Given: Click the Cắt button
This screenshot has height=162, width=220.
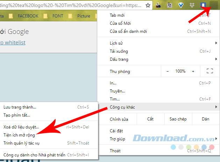Looking at the screenshot, I should pyautogui.click(x=150, y=119).
